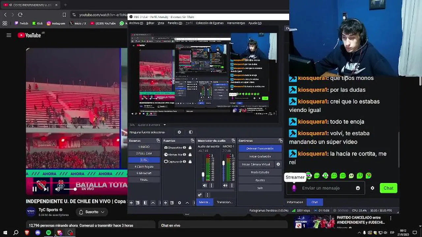The height and width of the screenshot is (237, 422).
Task: Click Iniciar Cámara Virtual button
Action: tap(256, 164)
